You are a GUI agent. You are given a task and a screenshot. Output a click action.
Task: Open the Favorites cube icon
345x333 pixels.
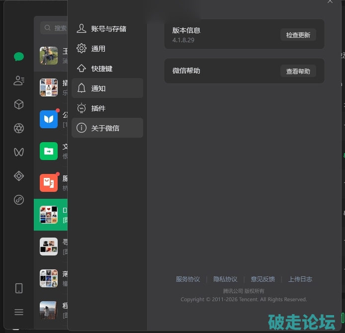pyautogui.click(x=19, y=104)
